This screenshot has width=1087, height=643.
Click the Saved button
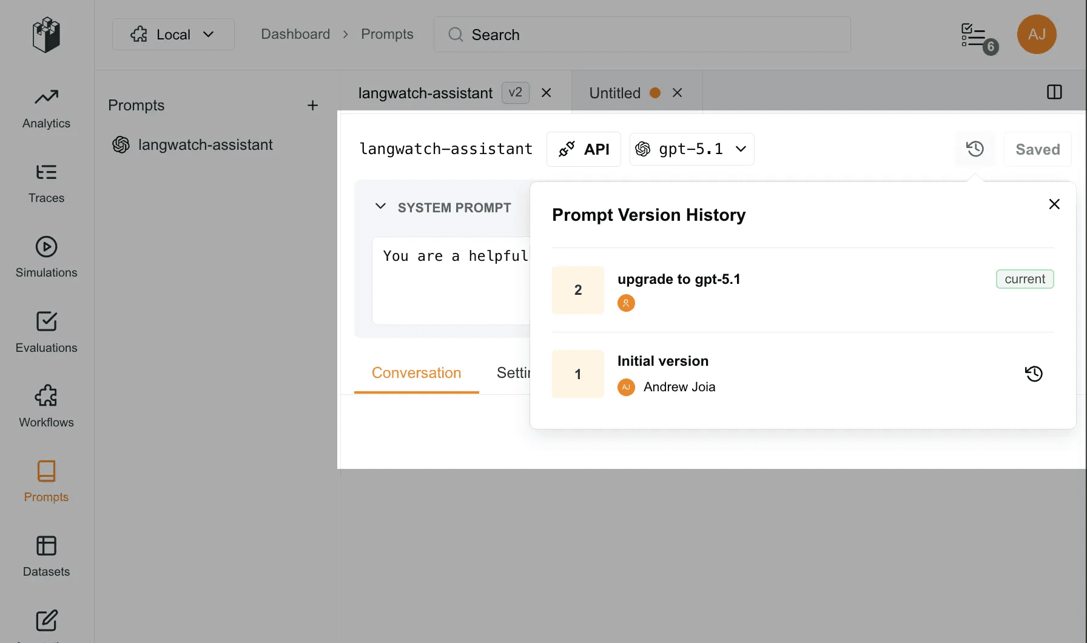point(1037,149)
